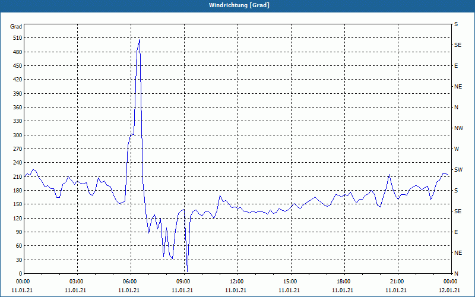Select the 420 y-axis value
The width and height of the screenshot is (475, 297).
click(x=18, y=80)
